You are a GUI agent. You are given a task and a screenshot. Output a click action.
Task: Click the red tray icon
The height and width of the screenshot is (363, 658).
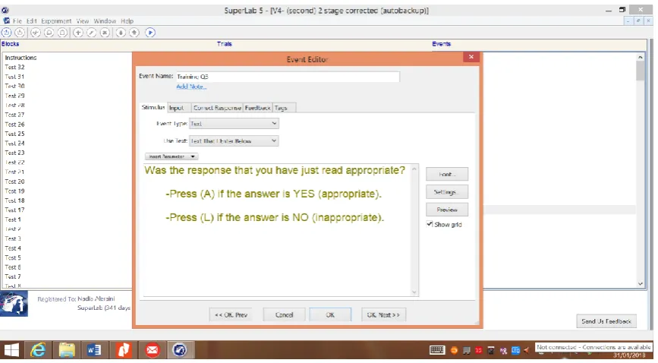pos(478,350)
